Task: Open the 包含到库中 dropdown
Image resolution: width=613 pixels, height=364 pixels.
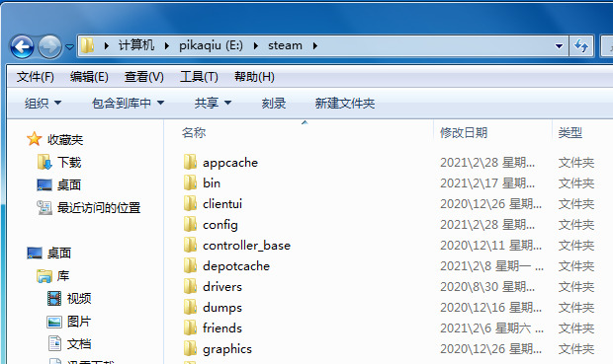Action: (128, 104)
